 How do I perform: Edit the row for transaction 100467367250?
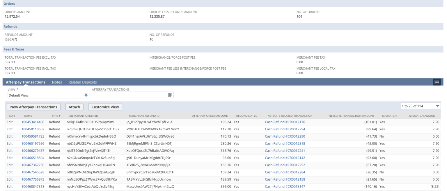click(10, 165)
